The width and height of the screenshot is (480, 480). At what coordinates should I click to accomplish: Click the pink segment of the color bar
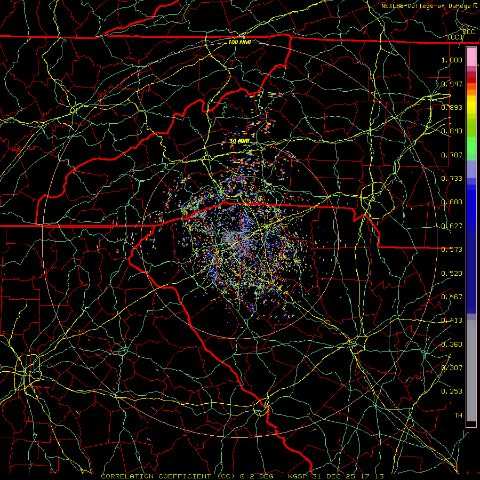pos(471,57)
